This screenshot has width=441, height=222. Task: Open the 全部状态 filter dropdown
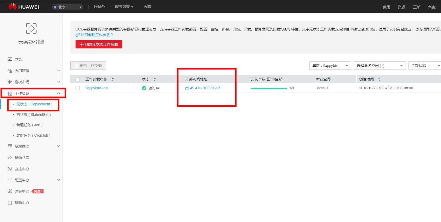(x=425, y=66)
